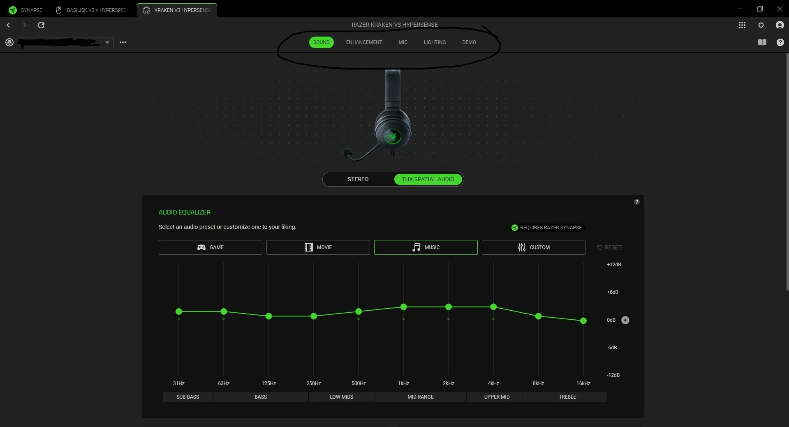Screen dimensions: 789x427
Task: Select the MUSIC equalizer preset
Action: coord(426,247)
